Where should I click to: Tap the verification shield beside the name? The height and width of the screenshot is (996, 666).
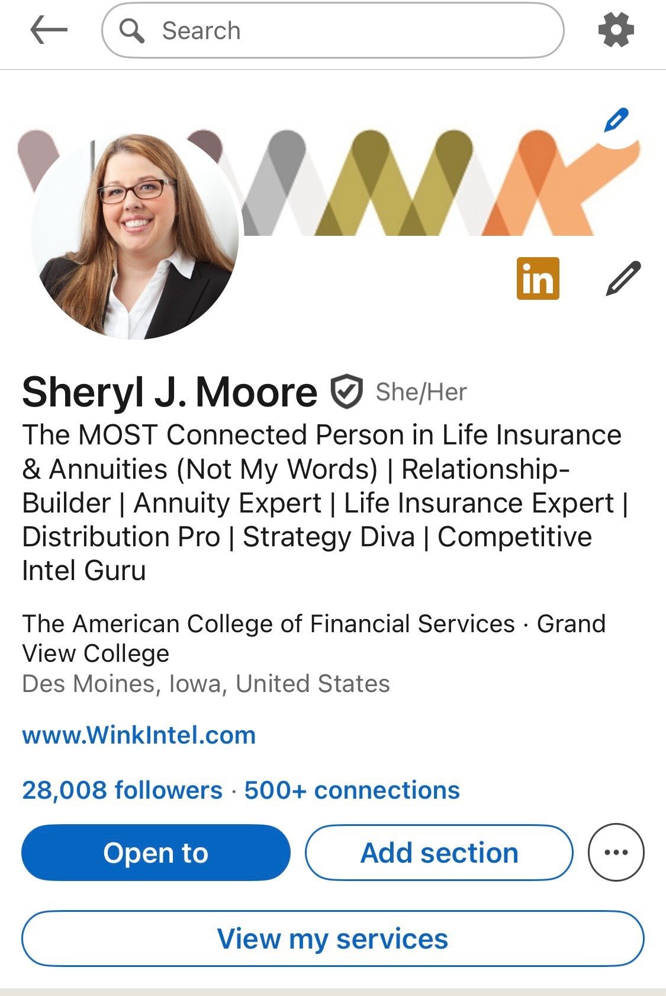(x=346, y=392)
